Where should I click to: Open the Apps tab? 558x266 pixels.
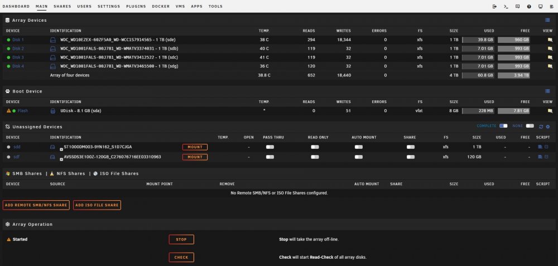197,6
